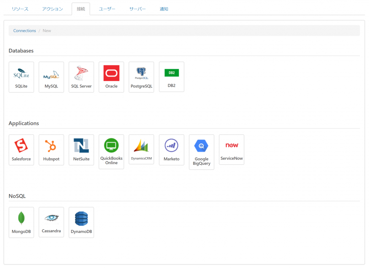Click the Applications section heading
This screenshot has height=269, width=369.
point(24,123)
